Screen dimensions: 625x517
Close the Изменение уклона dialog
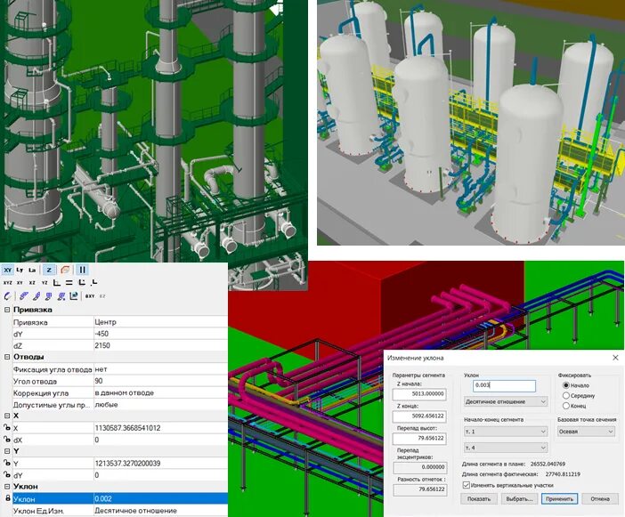click(615, 358)
